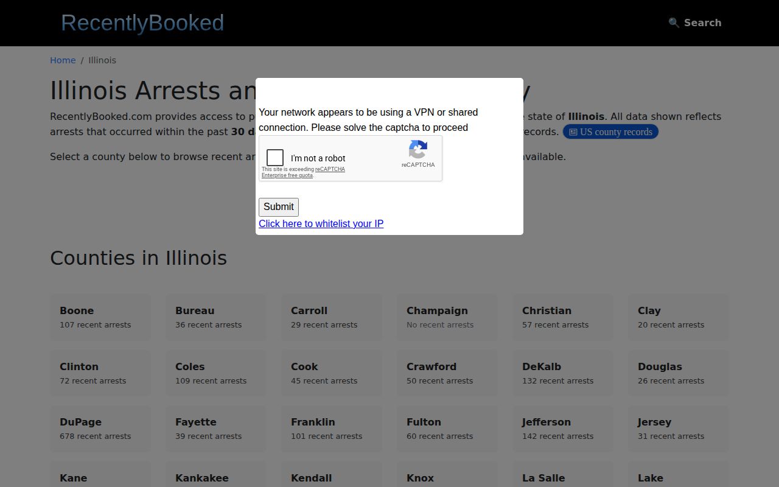Select Jersey county
Viewport: 779px width, 487px height.
pyautogui.click(x=679, y=429)
